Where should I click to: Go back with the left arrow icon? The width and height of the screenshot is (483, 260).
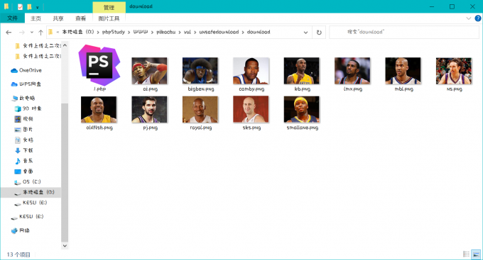9,33
